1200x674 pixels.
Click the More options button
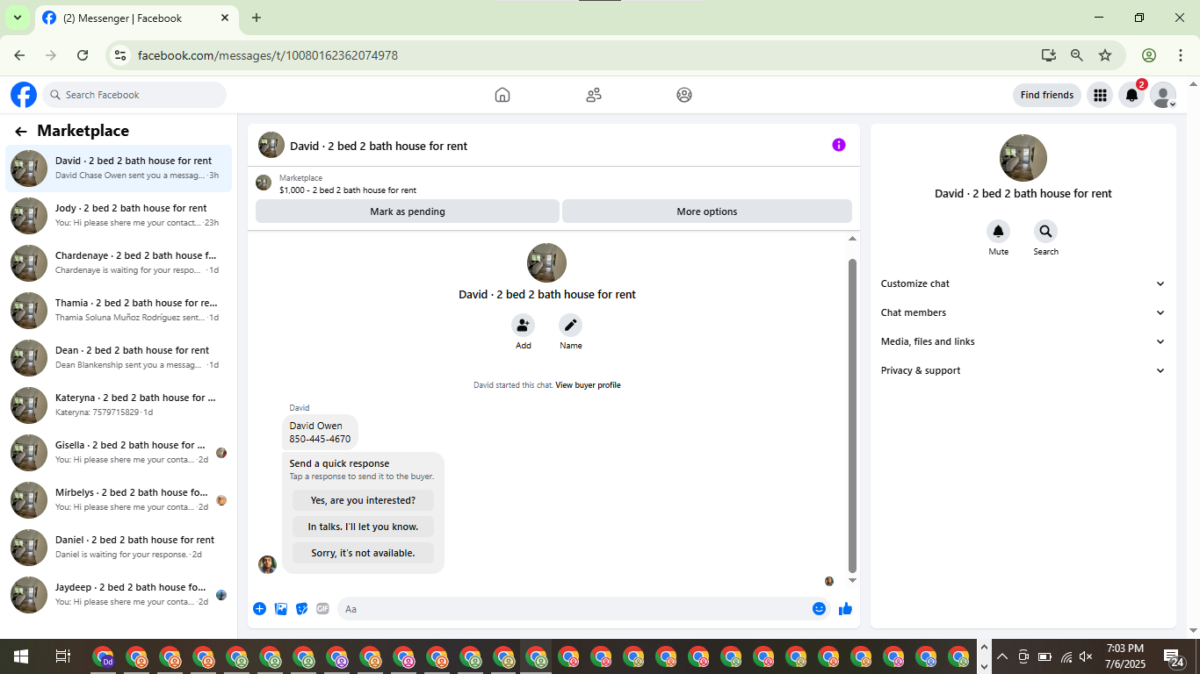click(707, 212)
